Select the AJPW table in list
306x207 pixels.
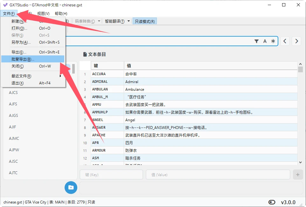click(x=14, y=150)
